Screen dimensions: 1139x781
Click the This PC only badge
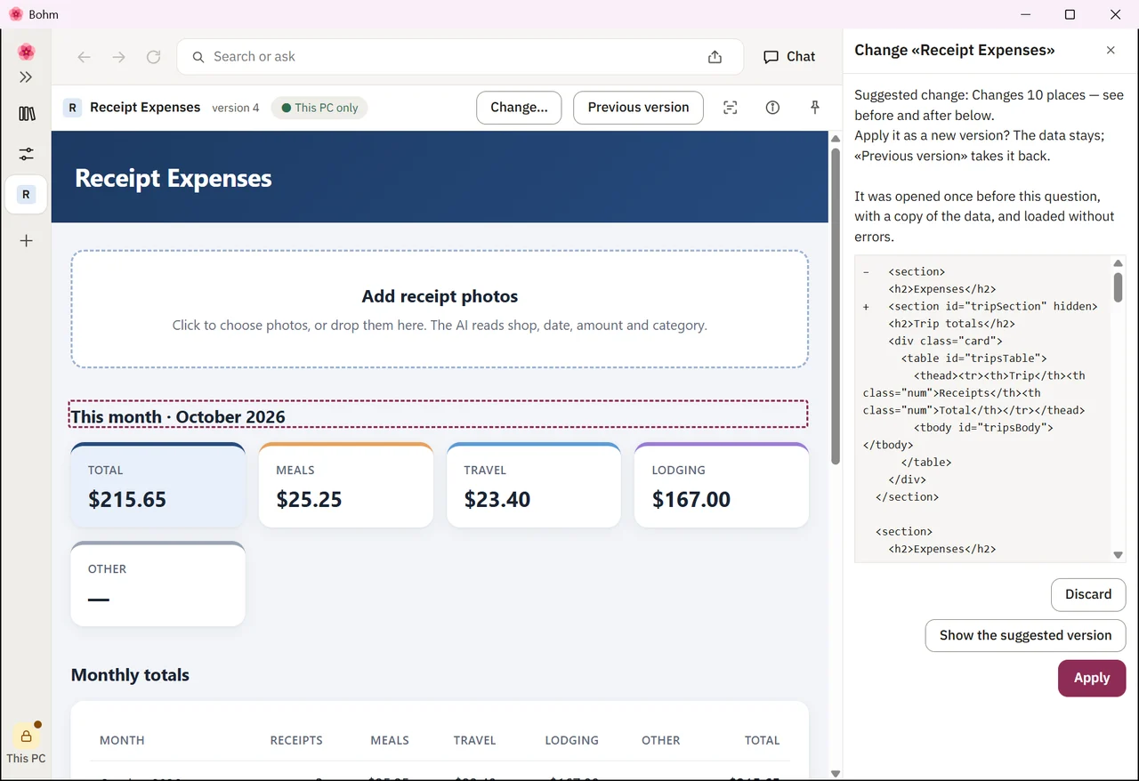(x=319, y=108)
